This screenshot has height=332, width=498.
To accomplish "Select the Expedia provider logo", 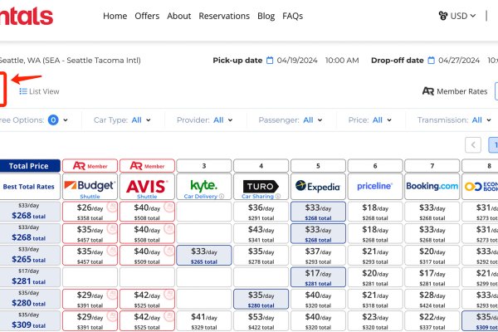I will click(318, 187).
